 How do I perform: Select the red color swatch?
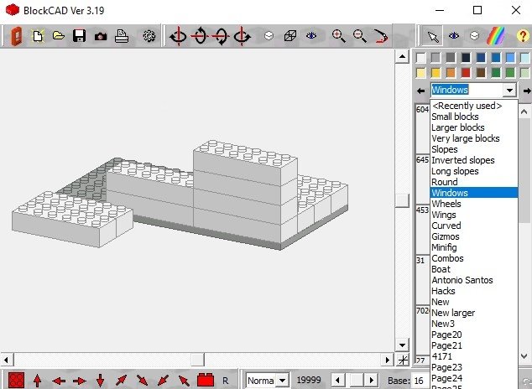tap(466, 72)
